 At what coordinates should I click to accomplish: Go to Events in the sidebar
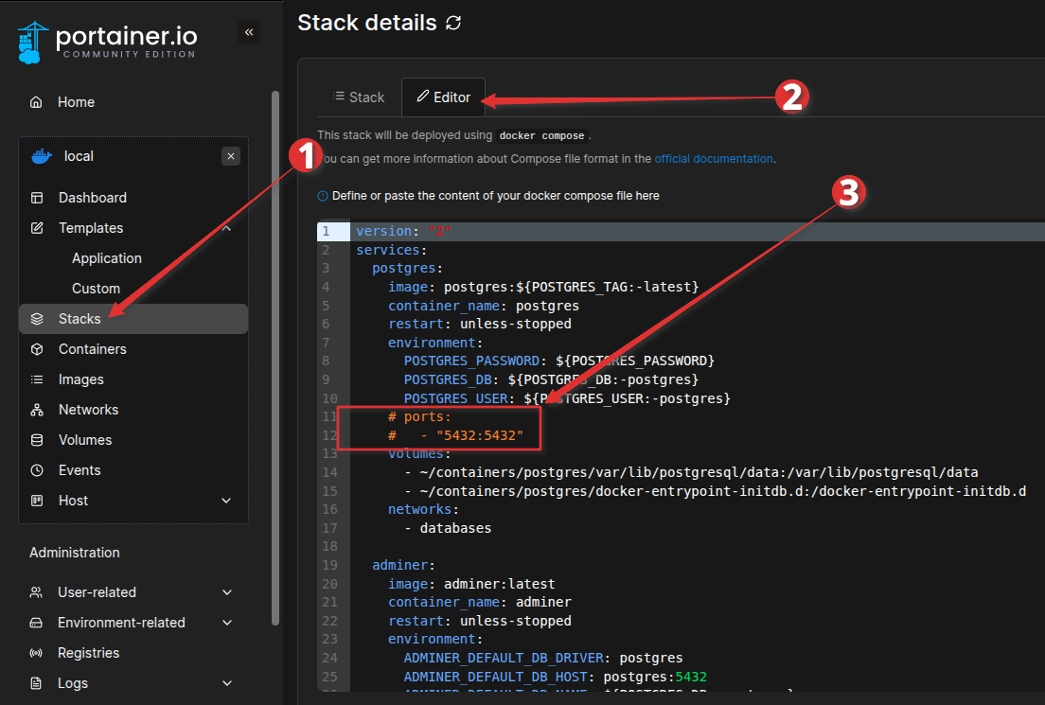pos(80,470)
